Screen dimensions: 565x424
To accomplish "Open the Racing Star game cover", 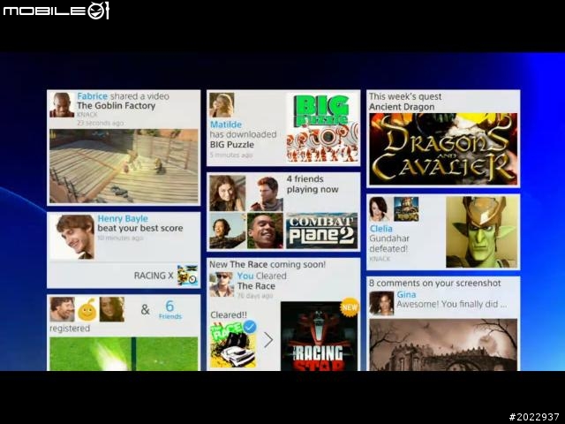I will [320, 337].
